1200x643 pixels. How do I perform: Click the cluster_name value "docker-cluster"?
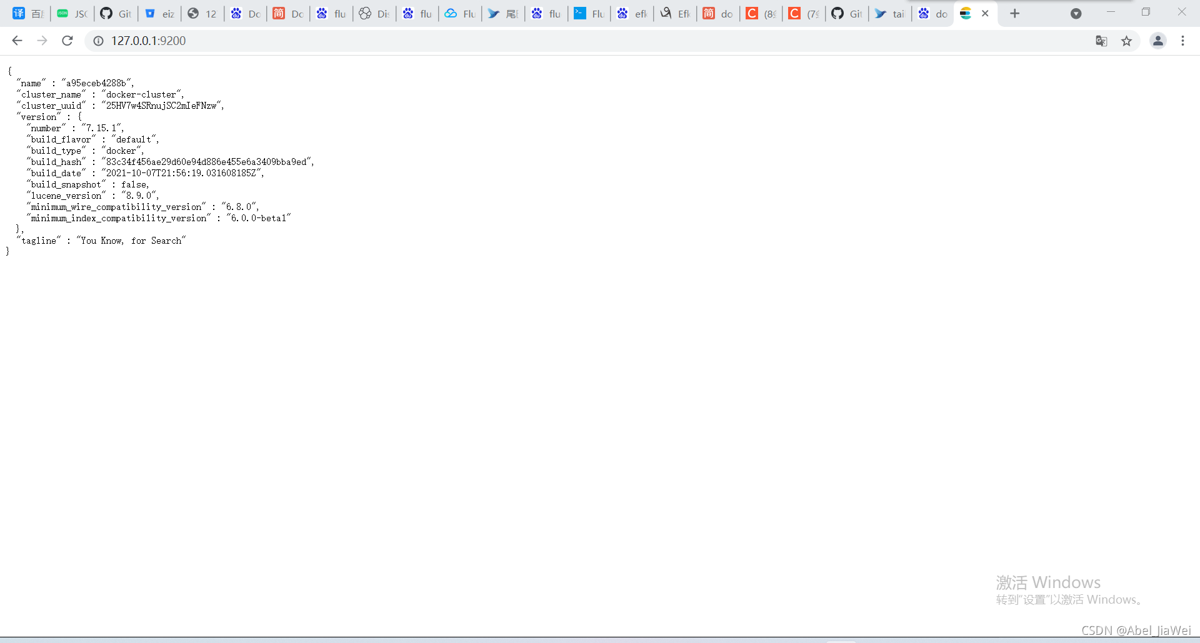click(142, 94)
